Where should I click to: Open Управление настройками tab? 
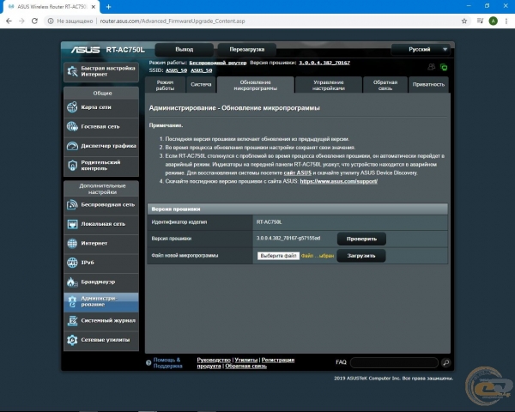click(329, 85)
